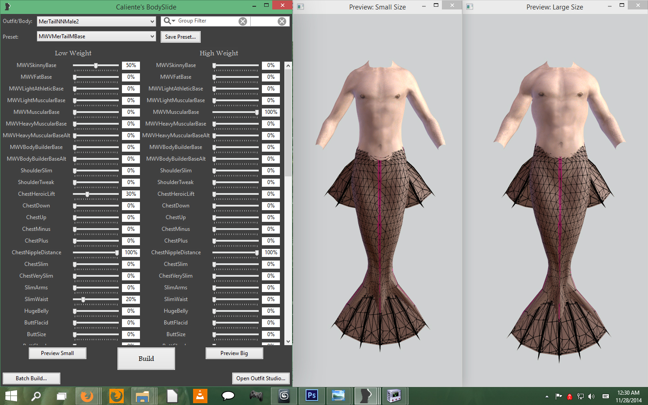Click the Preview Small button

click(x=58, y=353)
